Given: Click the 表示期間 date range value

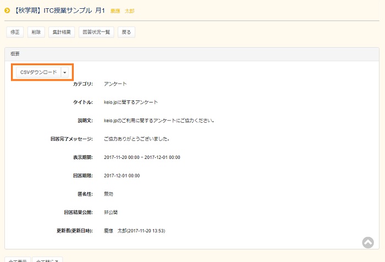Looking at the screenshot, I should click(x=142, y=157).
